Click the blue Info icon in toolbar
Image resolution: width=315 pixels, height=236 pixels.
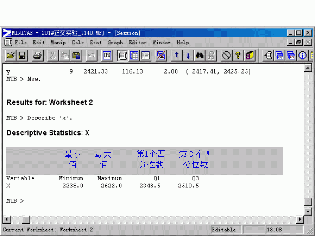coord(303,56)
